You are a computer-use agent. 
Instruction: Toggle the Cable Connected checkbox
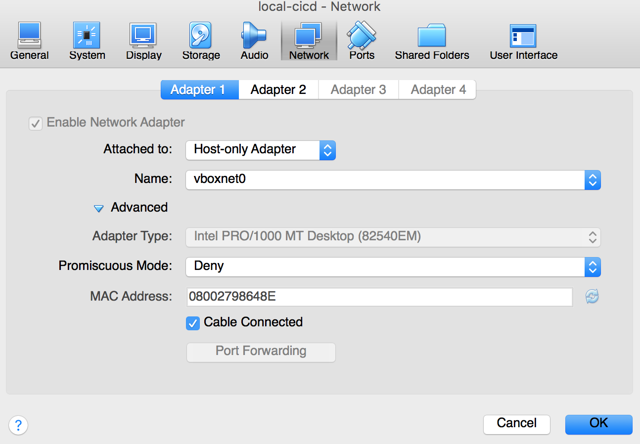click(x=192, y=323)
